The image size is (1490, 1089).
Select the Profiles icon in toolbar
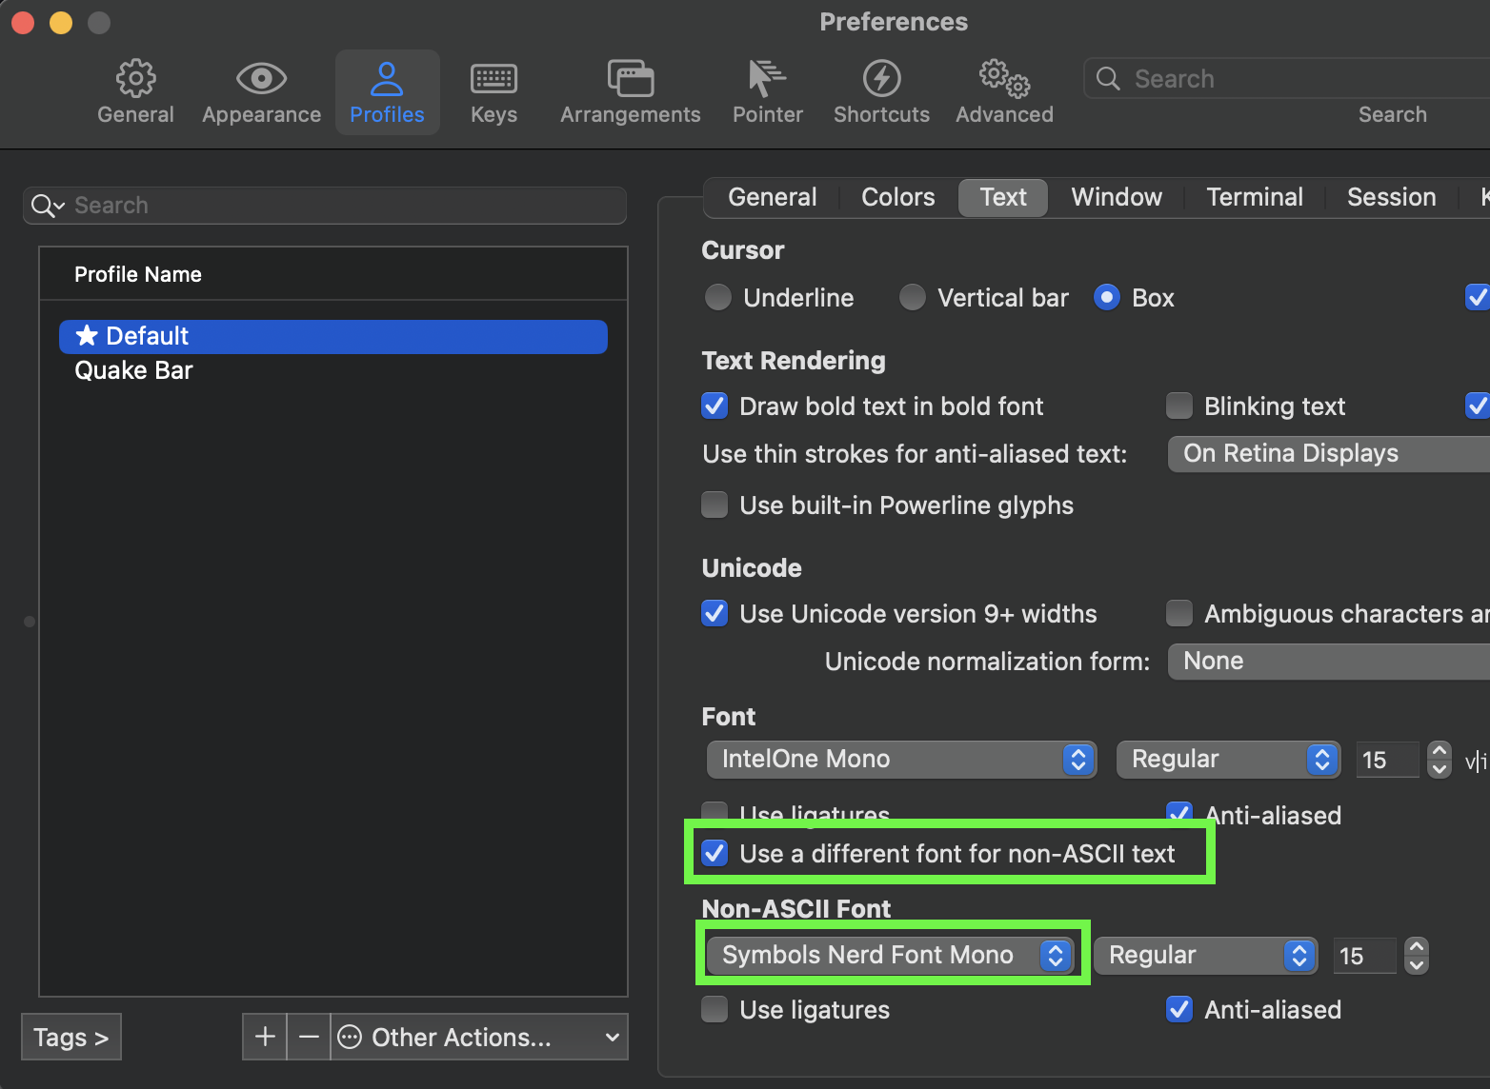click(387, 90)
